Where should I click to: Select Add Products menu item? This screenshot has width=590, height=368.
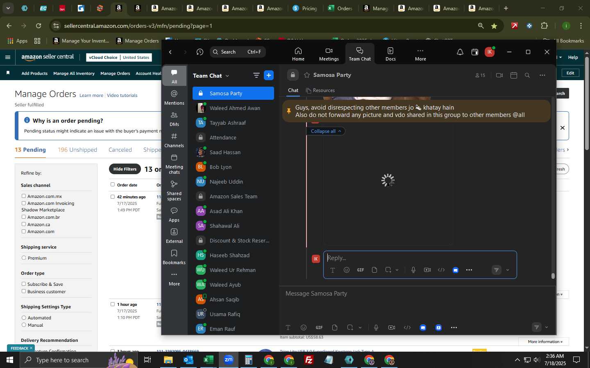[x=34, y=74]
